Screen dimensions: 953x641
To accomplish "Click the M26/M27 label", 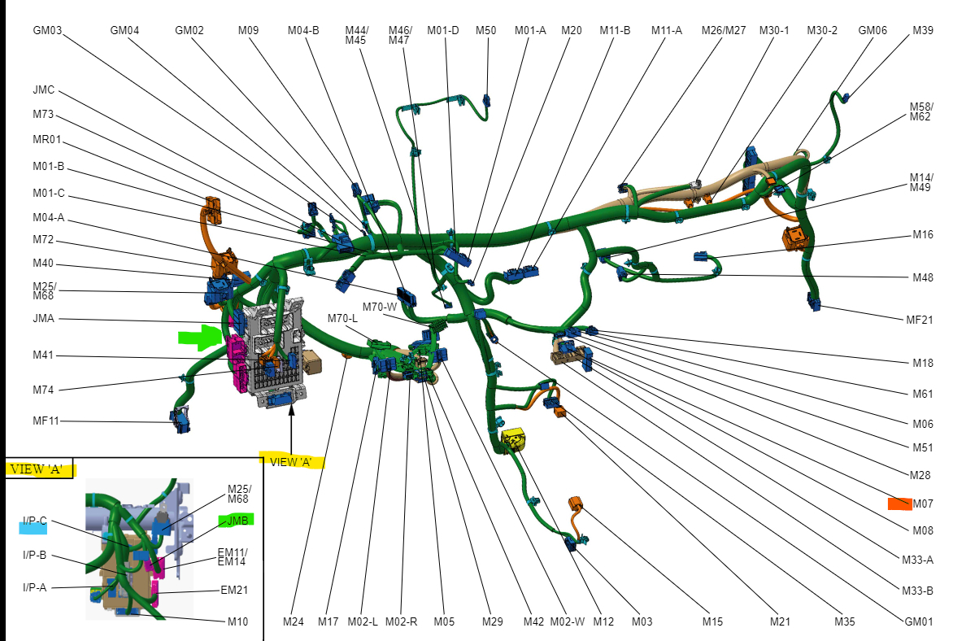I will [723, 30].
